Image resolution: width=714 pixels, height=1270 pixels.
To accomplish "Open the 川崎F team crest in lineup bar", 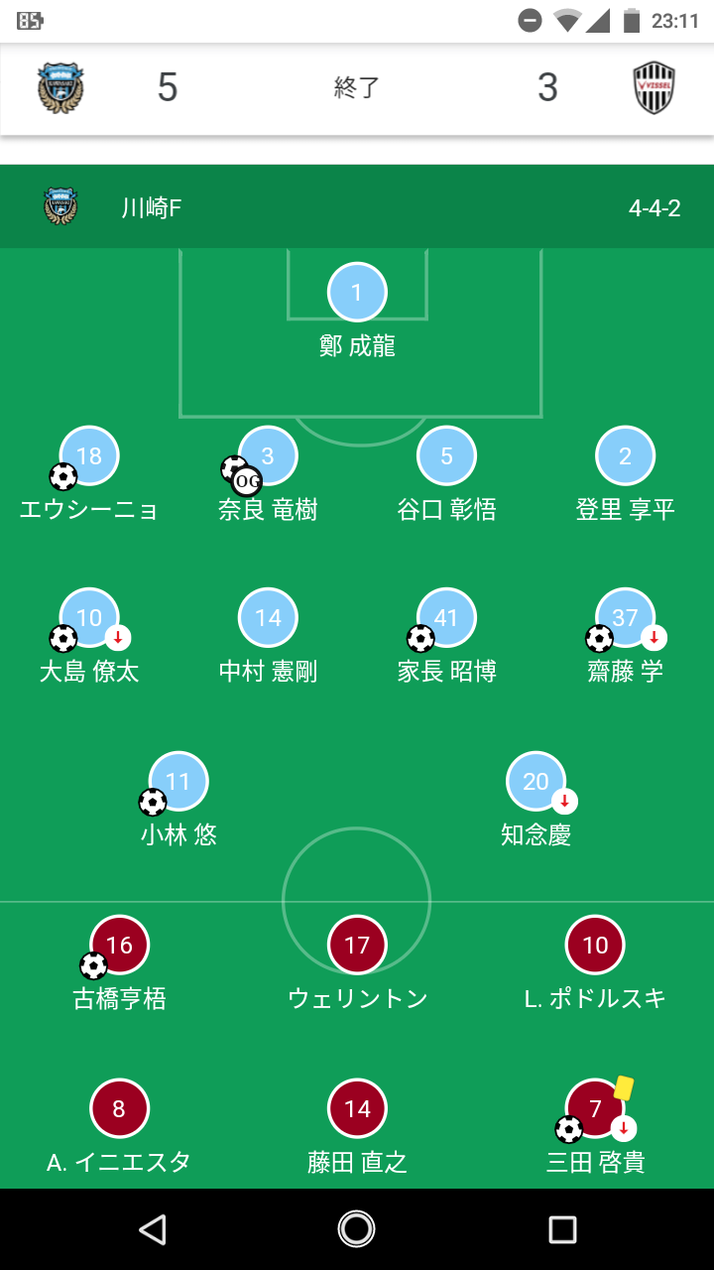I will pyautogui.click(x=60, y=207).
